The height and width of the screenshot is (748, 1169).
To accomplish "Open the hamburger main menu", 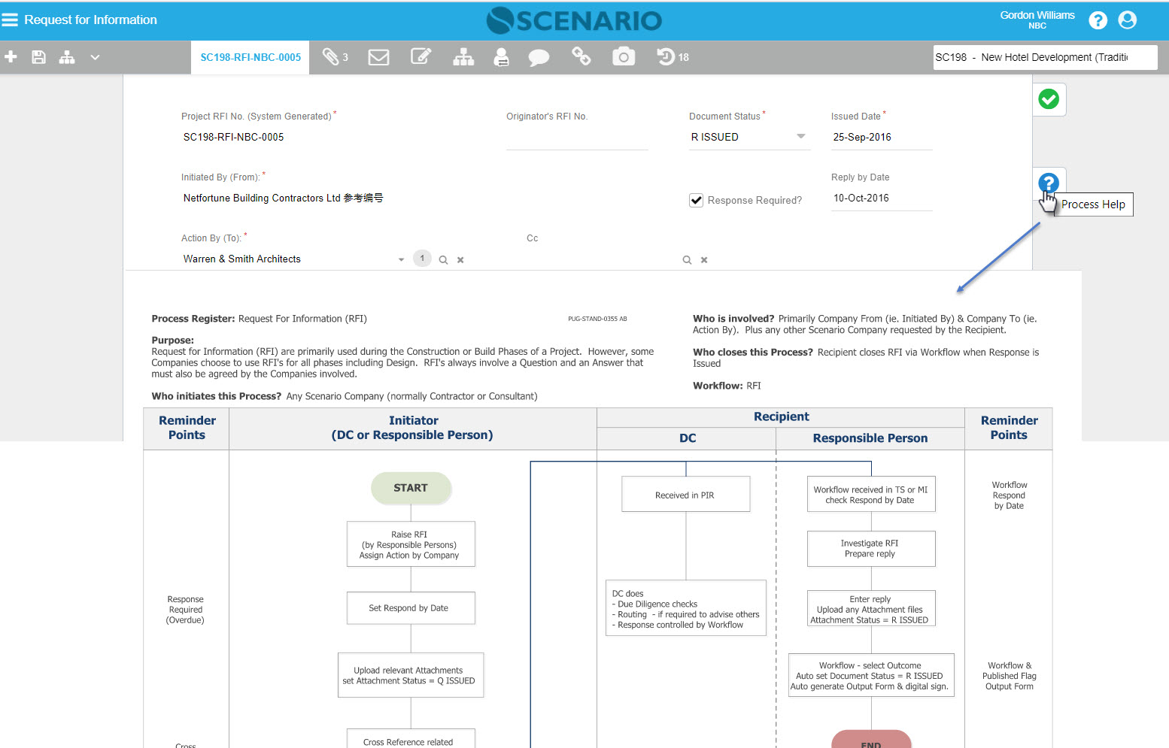I will click(10, 20).
